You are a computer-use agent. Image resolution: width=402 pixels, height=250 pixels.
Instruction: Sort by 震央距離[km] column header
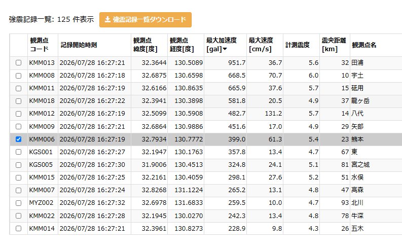[335, 45]
